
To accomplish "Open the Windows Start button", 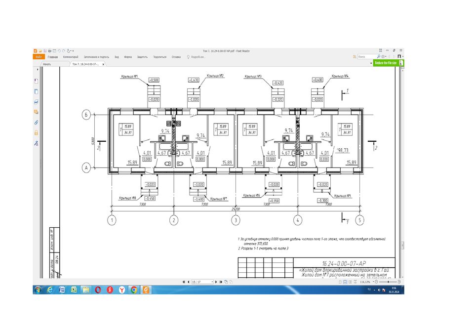I will pyautogui.click(x=38, y=290).
